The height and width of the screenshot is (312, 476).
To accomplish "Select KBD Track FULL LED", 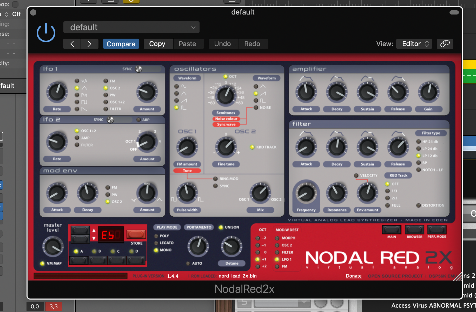I will point(387,205).
